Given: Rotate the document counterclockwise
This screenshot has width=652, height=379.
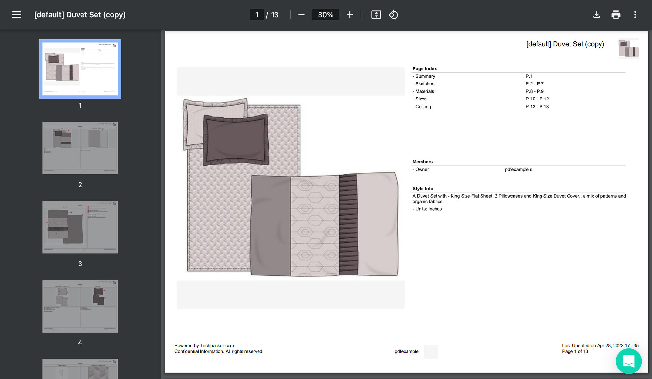Looking at the screenshot, I should (393, 15).
